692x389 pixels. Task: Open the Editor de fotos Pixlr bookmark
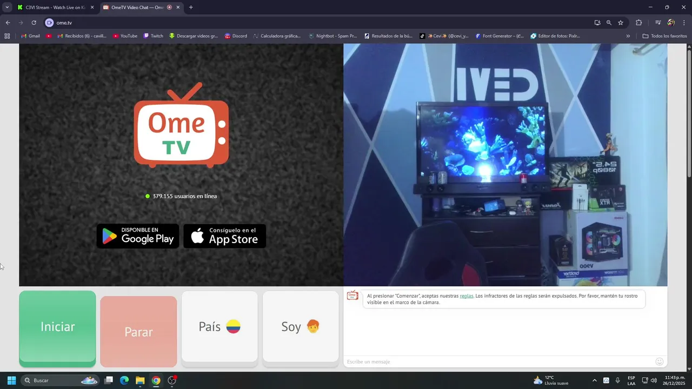(x=555, y=36)
